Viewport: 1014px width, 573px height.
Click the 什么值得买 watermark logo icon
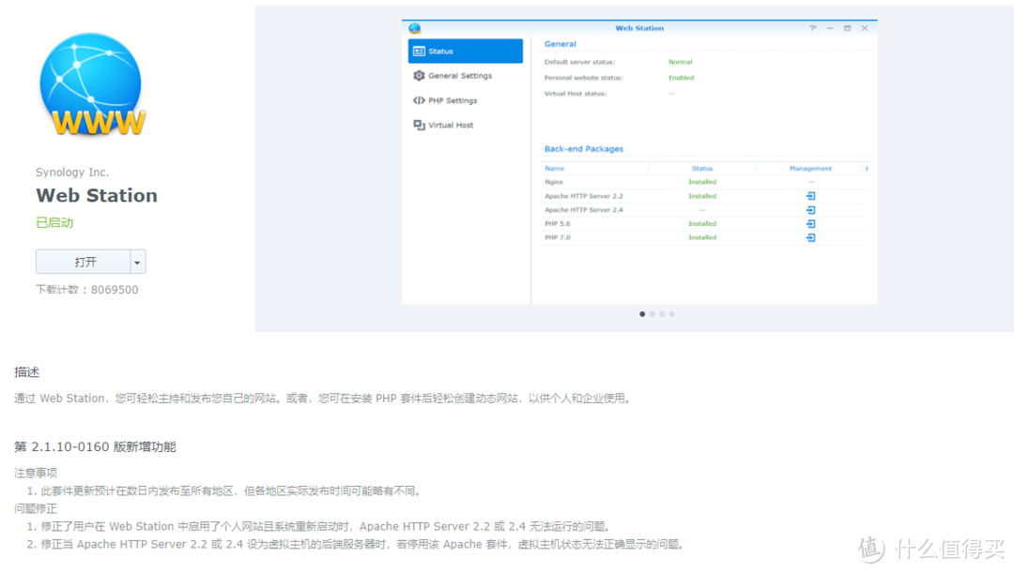point(871,548)
